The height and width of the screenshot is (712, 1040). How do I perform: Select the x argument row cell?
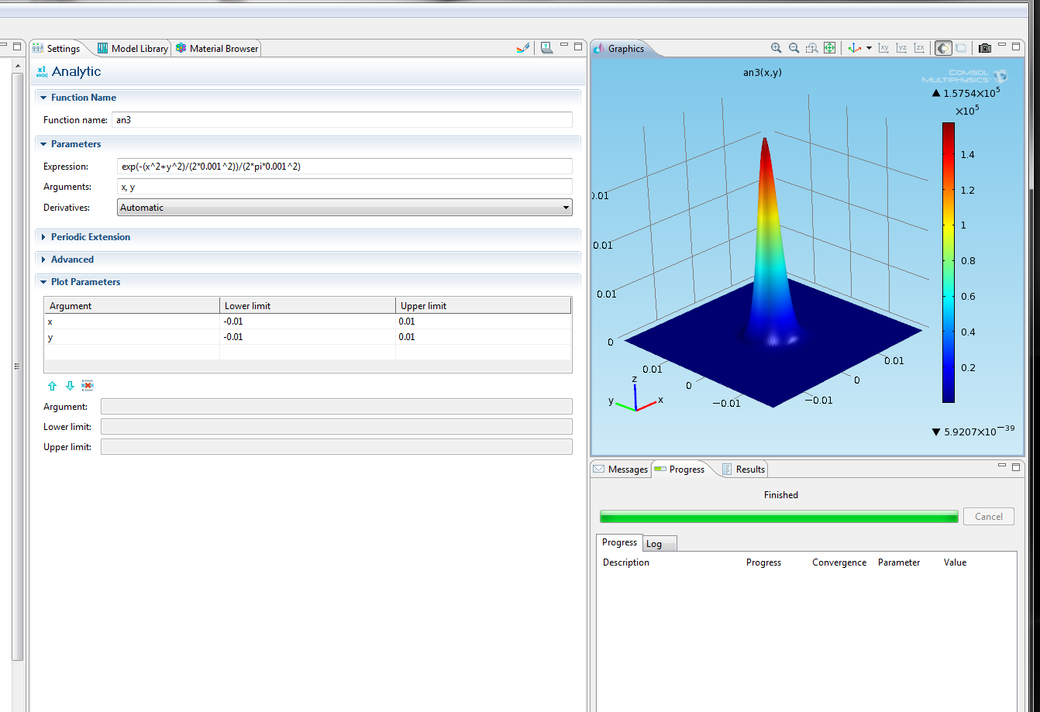click(x=132, y=322)
